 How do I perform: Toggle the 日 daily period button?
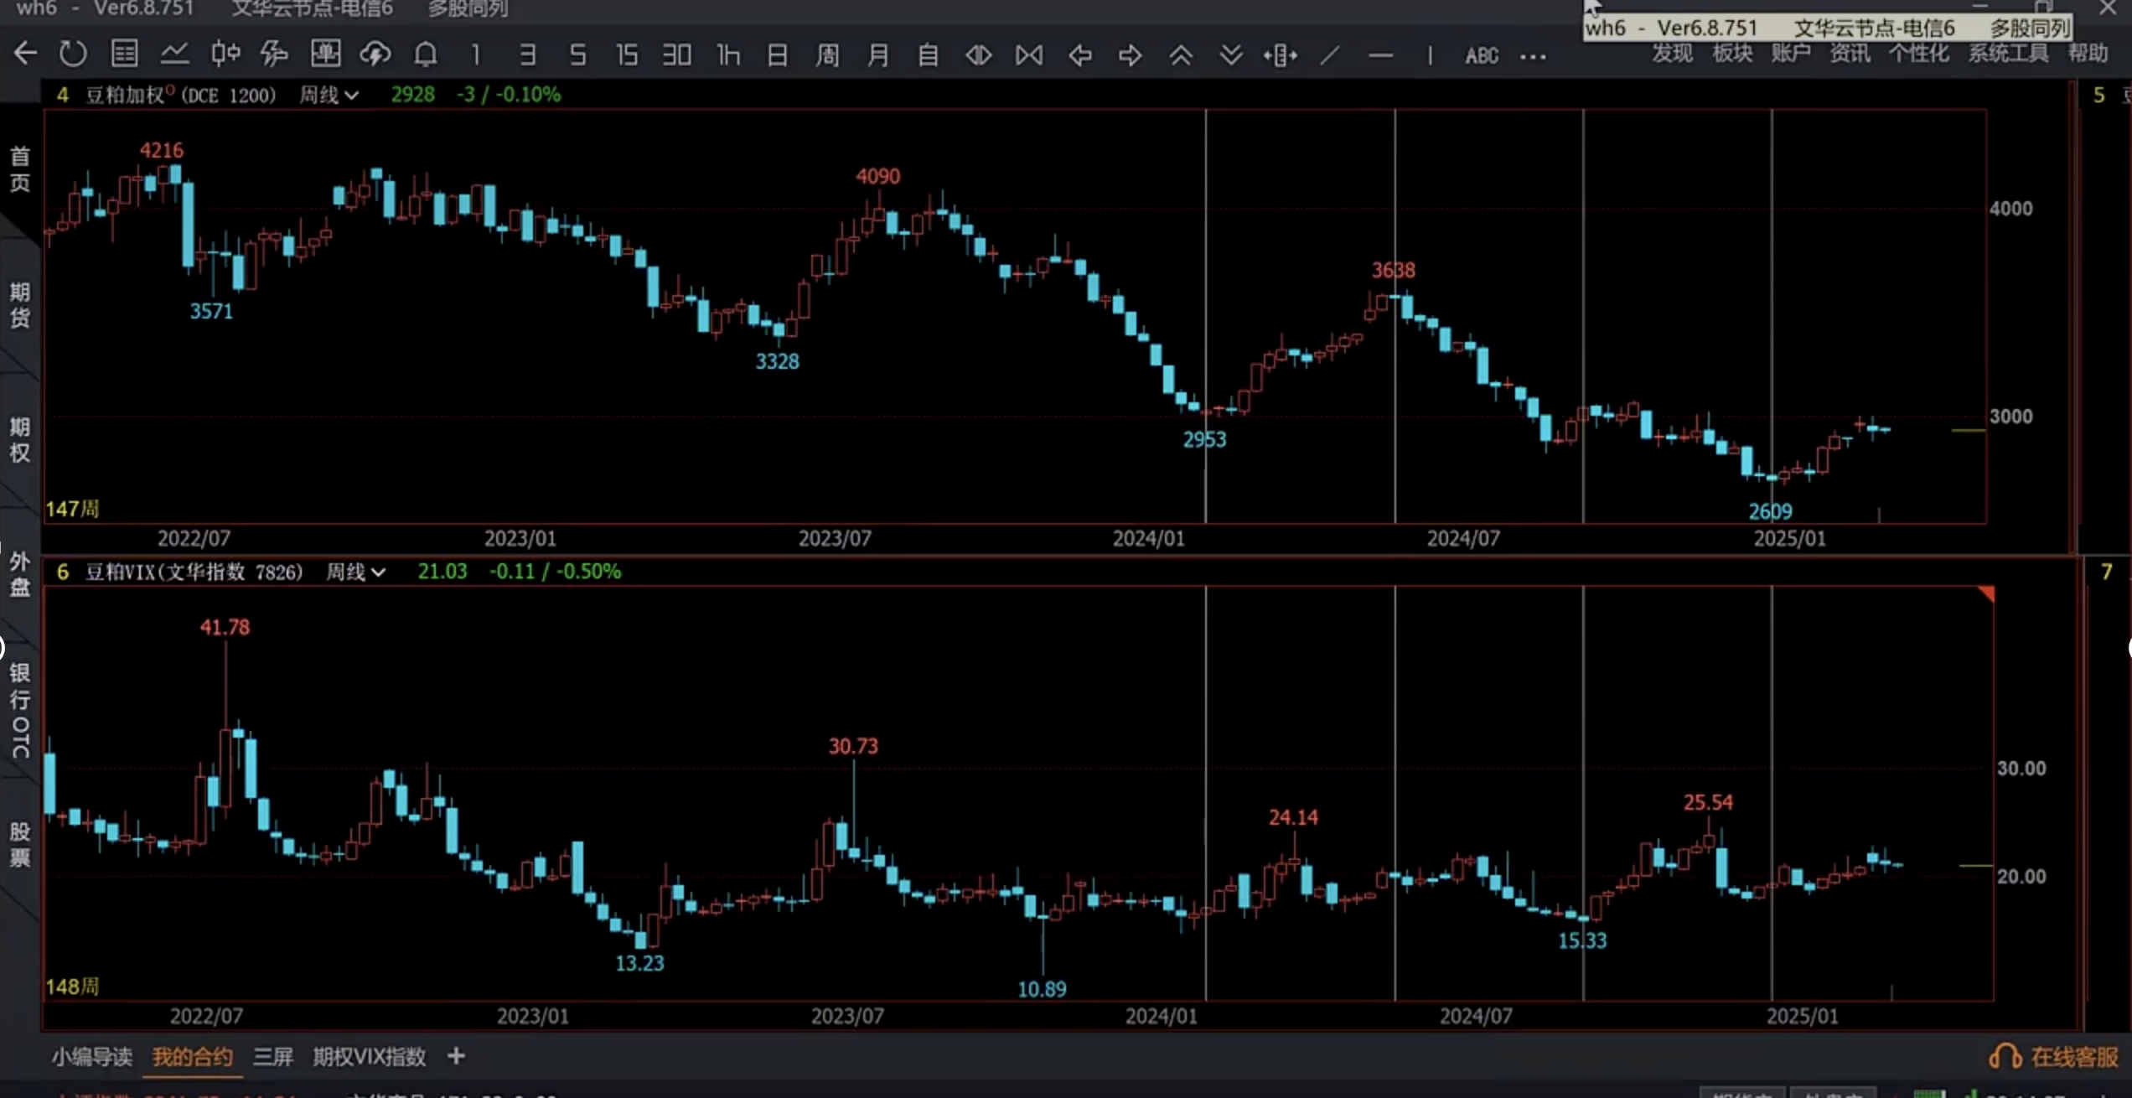[x=777, y=56]
